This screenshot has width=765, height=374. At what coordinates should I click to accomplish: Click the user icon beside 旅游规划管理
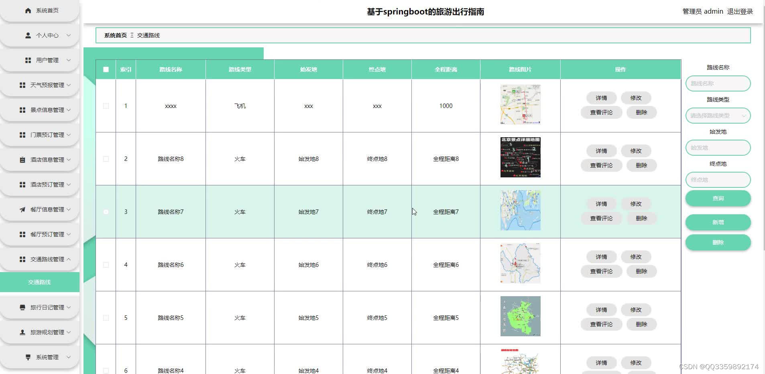(x=22, y=332)
